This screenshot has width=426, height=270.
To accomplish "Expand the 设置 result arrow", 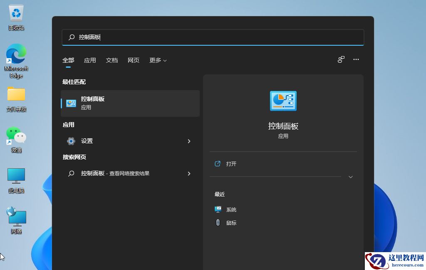I will tap(189, 141).
